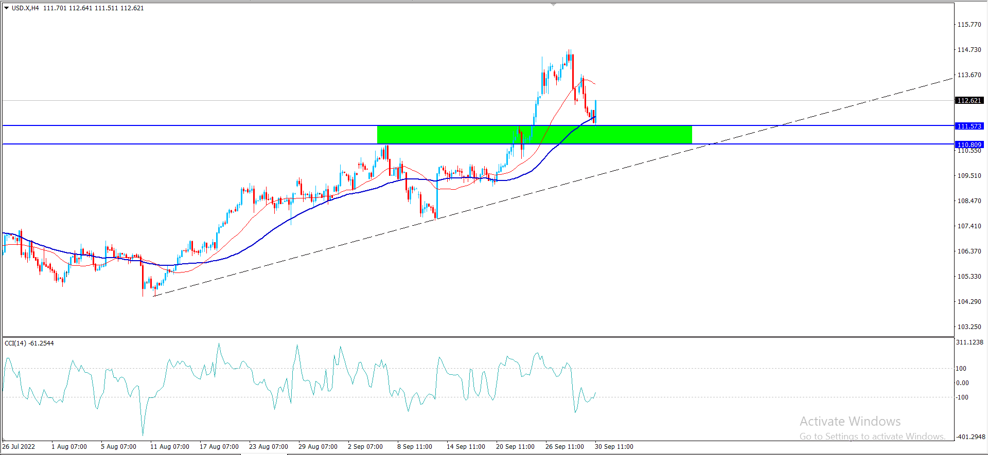Click the chart shift triangle marker at top
Viewport: 988px width, 455px height.
point(553,4)
